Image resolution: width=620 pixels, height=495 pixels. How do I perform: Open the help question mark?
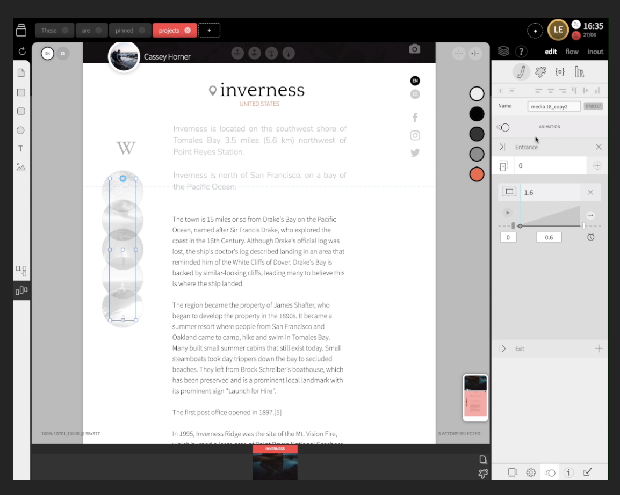click(x=521, y=52)
